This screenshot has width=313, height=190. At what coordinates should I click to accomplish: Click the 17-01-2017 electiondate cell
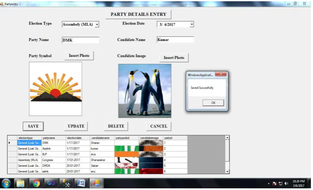78,160
